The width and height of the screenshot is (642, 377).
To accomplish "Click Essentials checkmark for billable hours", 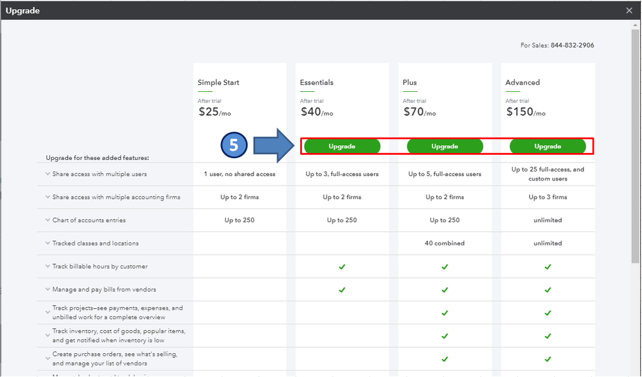I will point(342,267).
